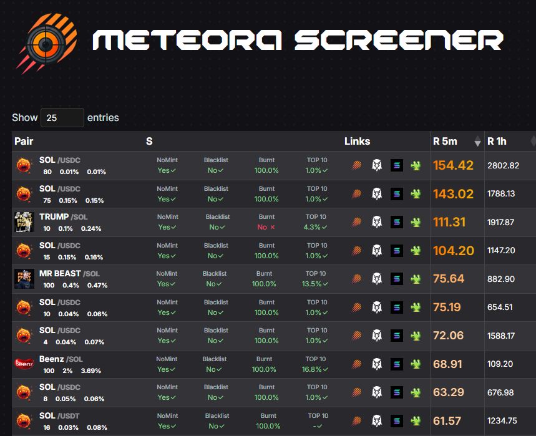
Task: Open Meteora link for MR BEAST/SOL pool
Action: (x=356, y=279)
